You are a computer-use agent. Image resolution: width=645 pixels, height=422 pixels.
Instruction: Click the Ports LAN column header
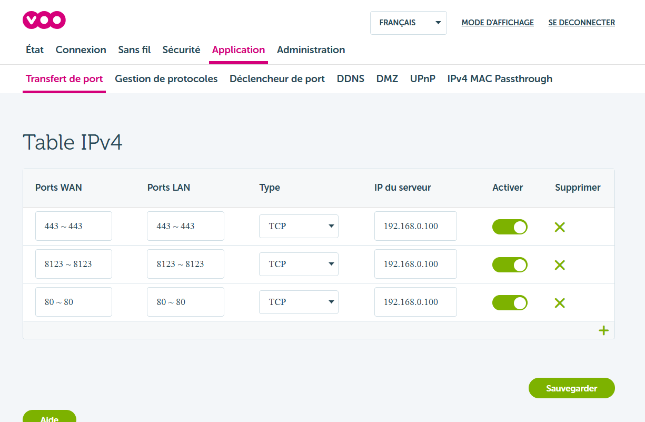point(168,188)
